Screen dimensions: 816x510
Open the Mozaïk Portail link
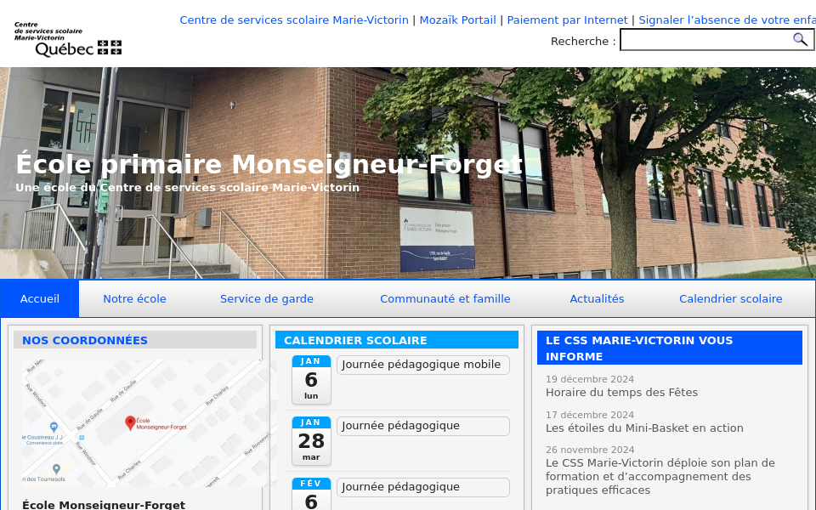coord(457,20)
